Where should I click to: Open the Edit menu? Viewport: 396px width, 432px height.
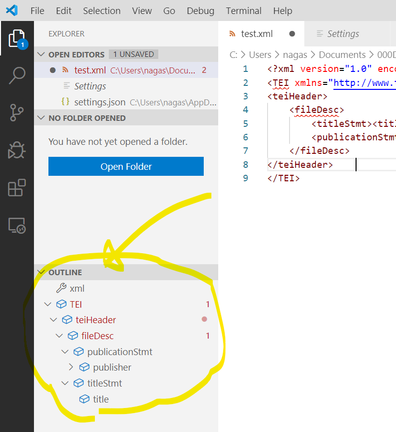(63, 11)
